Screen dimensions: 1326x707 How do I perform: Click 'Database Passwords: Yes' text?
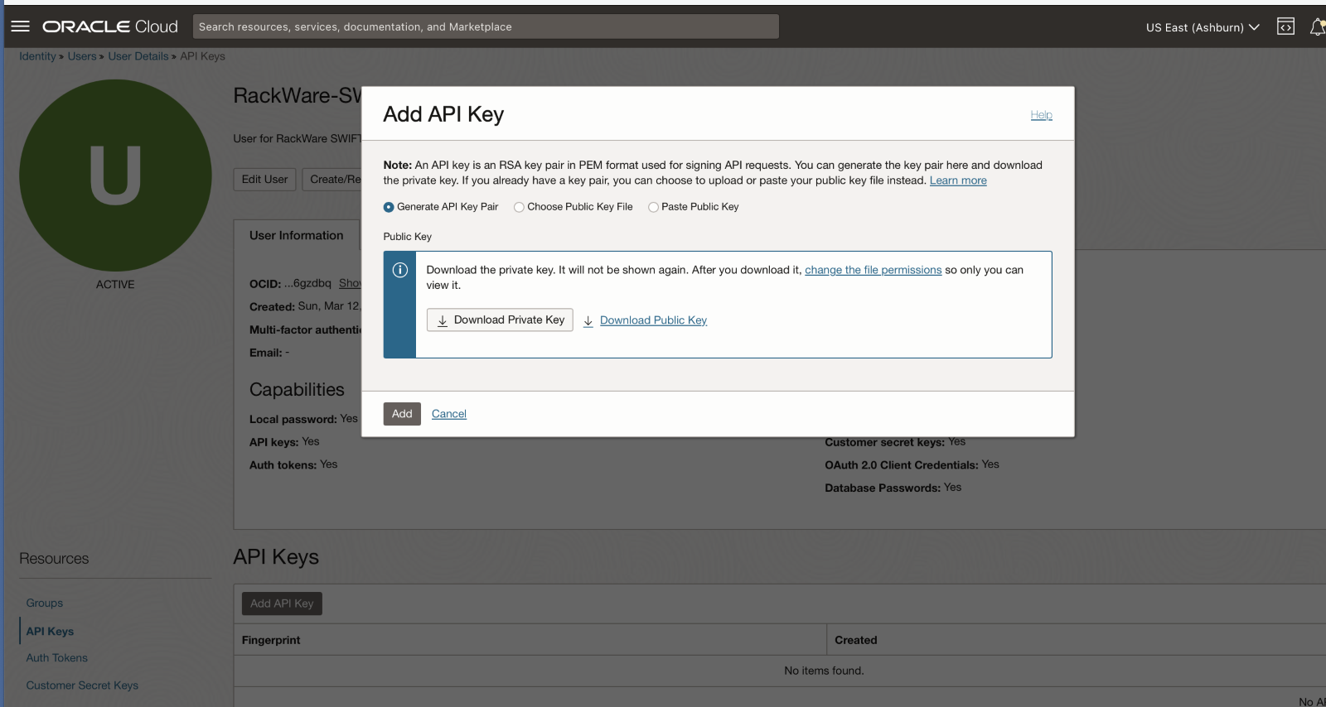[x=893, y=488]
